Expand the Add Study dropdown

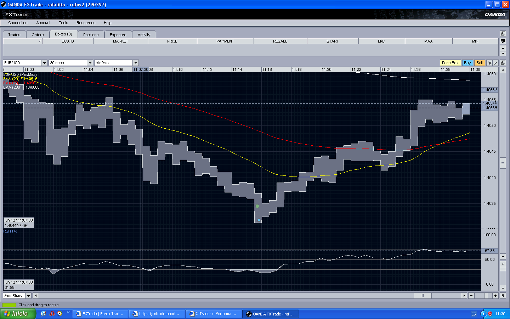coord(28,296)
